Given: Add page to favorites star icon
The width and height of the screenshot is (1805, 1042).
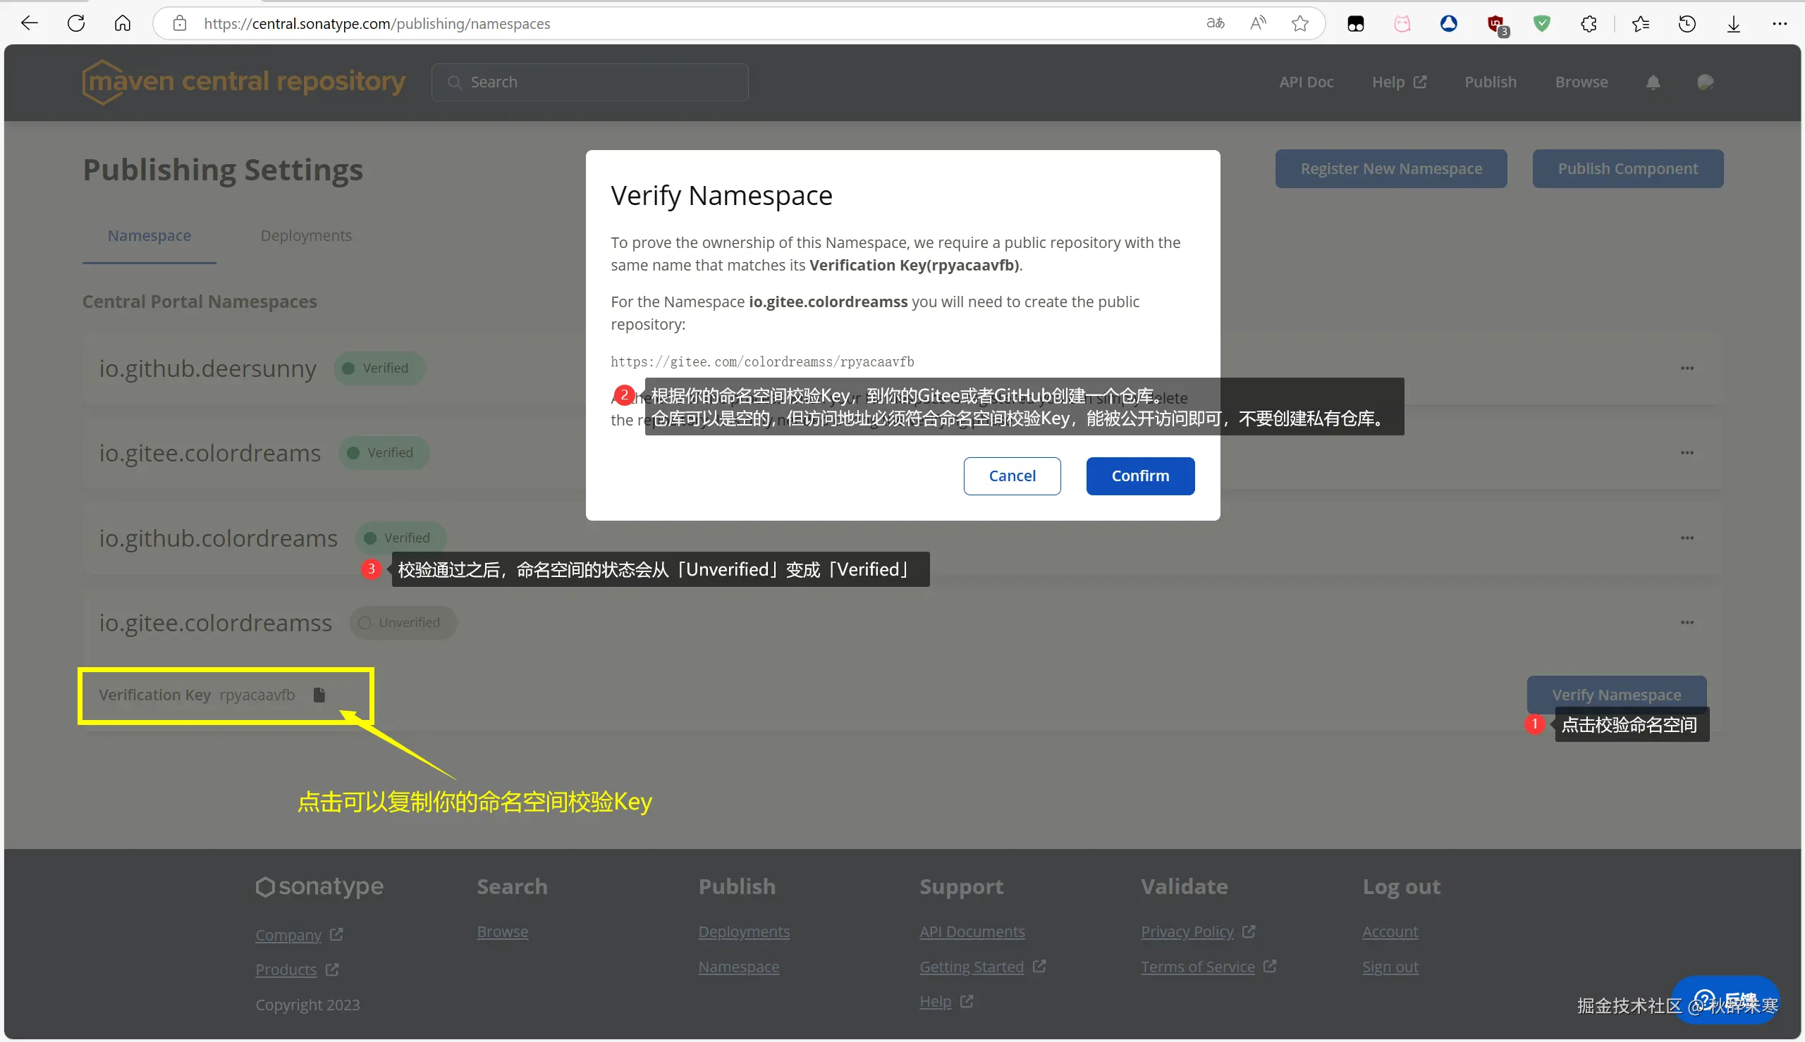Looking at the screenshot, I should (x=1299, y=24).
